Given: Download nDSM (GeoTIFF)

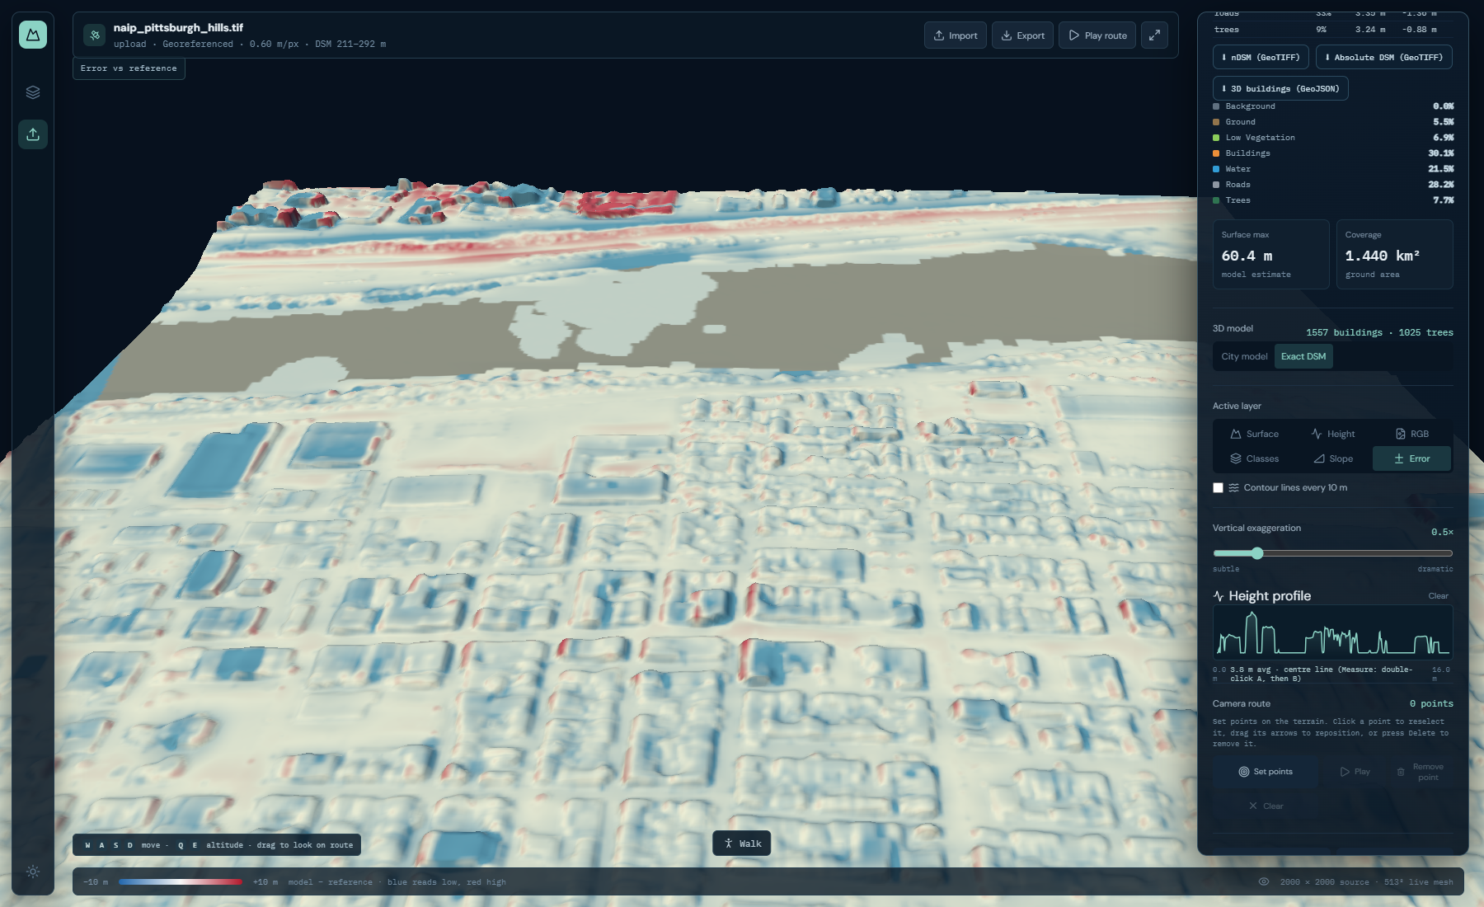Looking at the screenshot, I should click(1261, 57).
